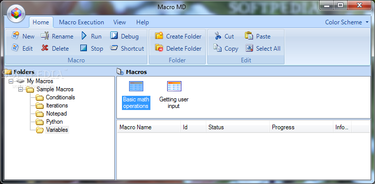375x184 pixels.
Task: Click the Sample Macros label text
Action: pos(55,89)
